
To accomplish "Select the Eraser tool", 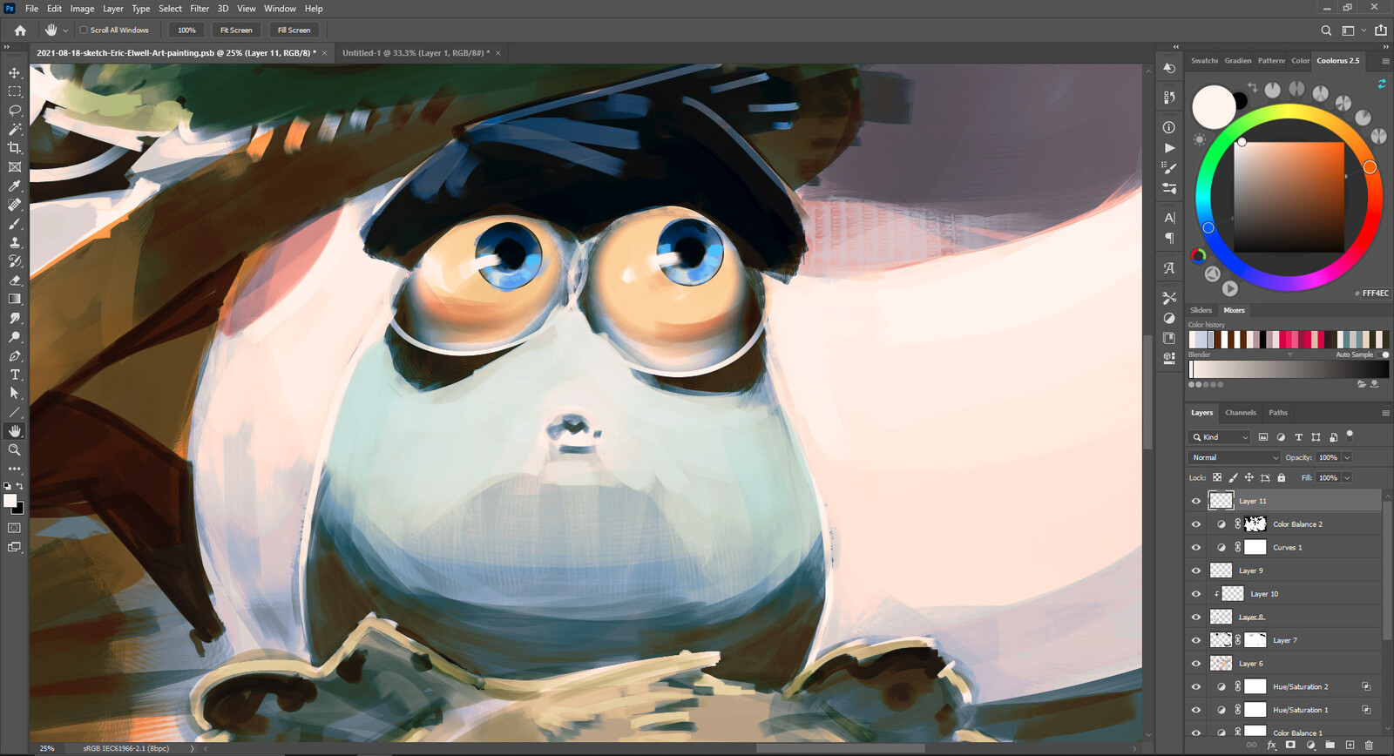I will tap(15, 280).
